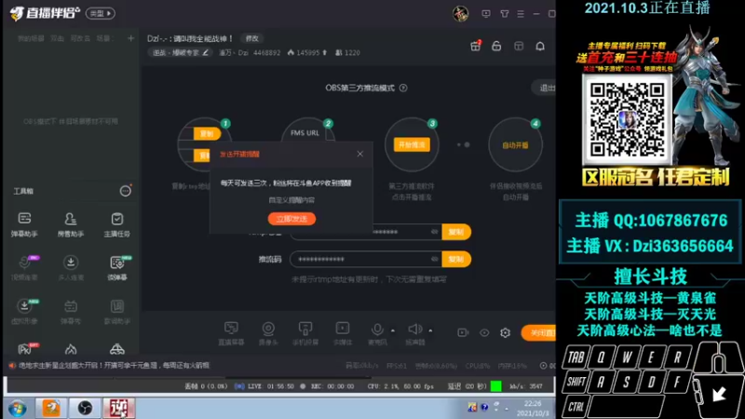Close the 发送开播提醒 dialog
The image size is (745, 419).
pyautogui.click(x=360, y=154)
